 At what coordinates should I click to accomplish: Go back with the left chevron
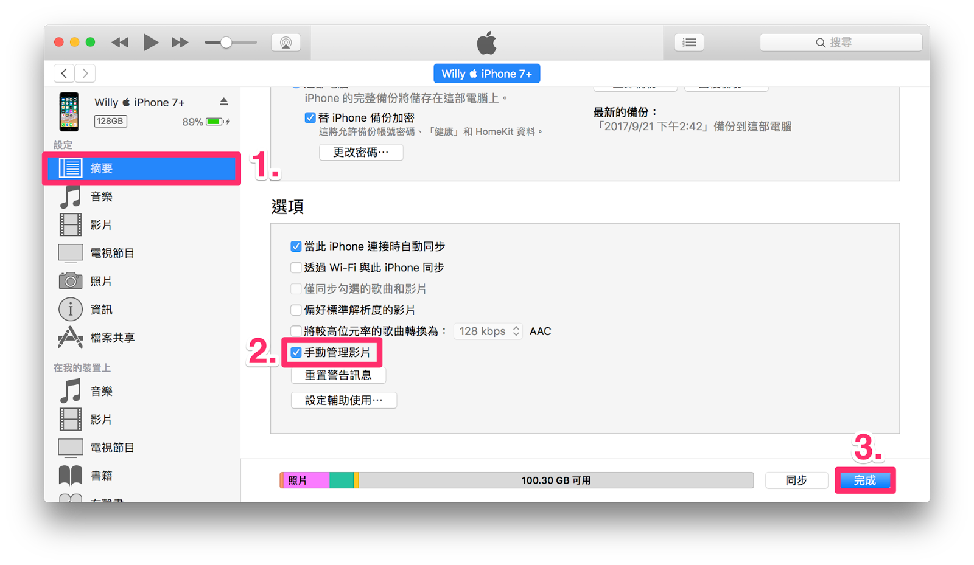64,74
